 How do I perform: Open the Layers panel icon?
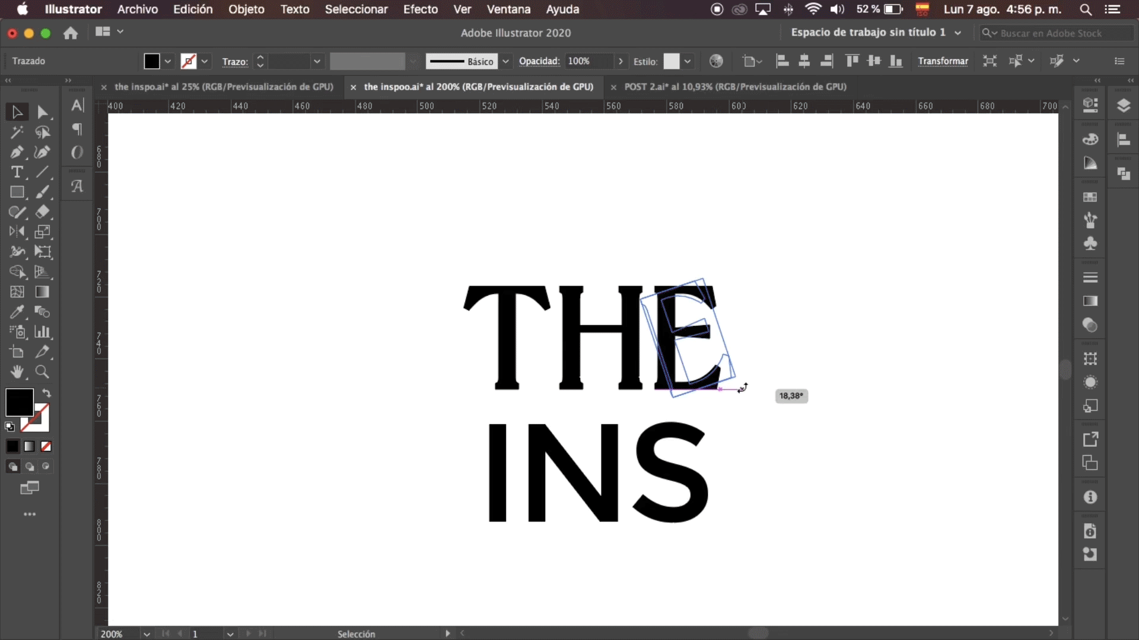coord(1123,106)
